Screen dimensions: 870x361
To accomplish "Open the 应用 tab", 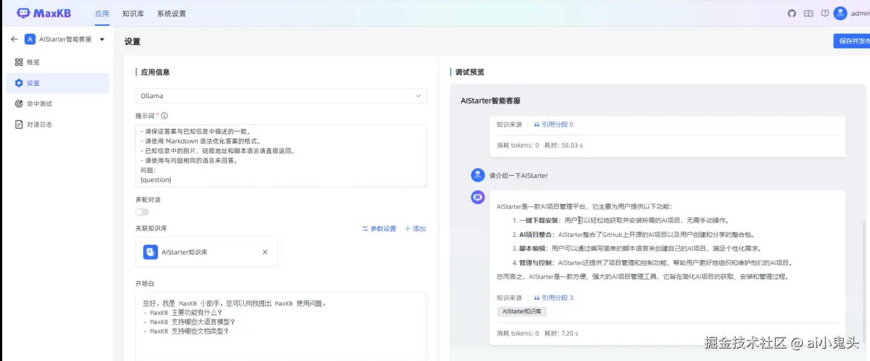I will [102, 14].
